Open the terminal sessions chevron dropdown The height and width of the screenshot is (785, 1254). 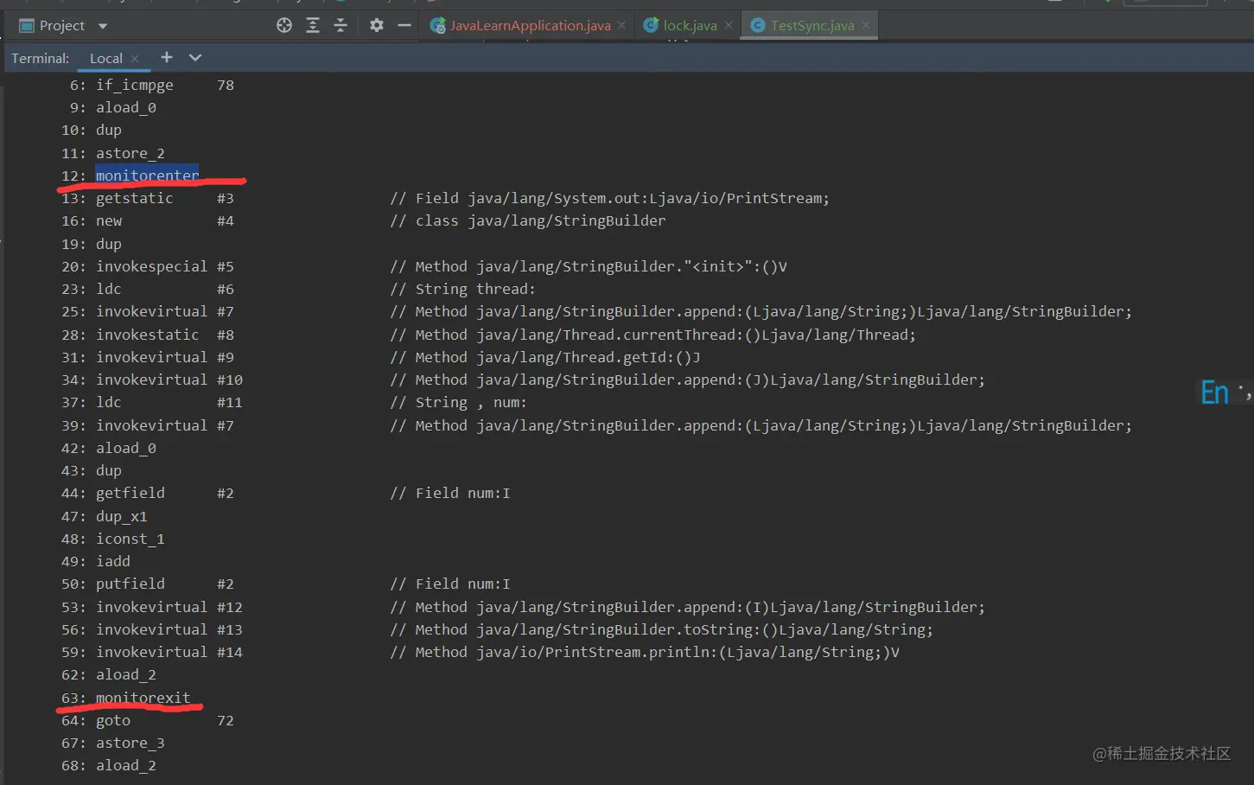pos(195,57)
